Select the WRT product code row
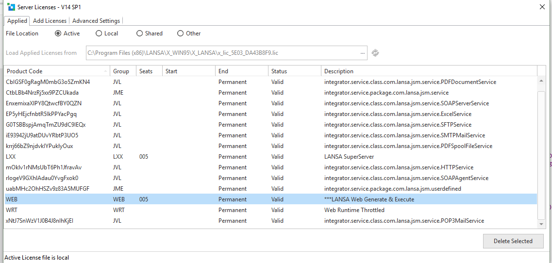The width and height of the screenshot is (552, 263). coord(270,210)
